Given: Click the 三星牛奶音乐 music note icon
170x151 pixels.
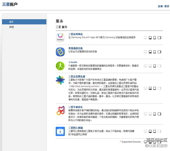Looking at the screenshot, I should [x=61, y=110].
